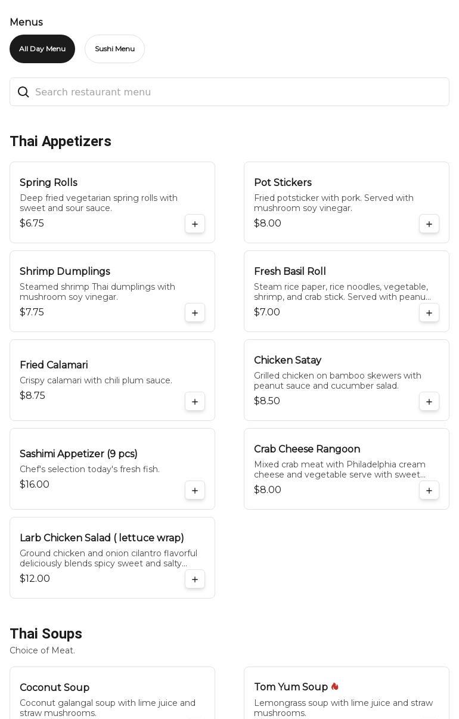
Task: Switch to the Sushi Menu tab
Action: point(114,49)
